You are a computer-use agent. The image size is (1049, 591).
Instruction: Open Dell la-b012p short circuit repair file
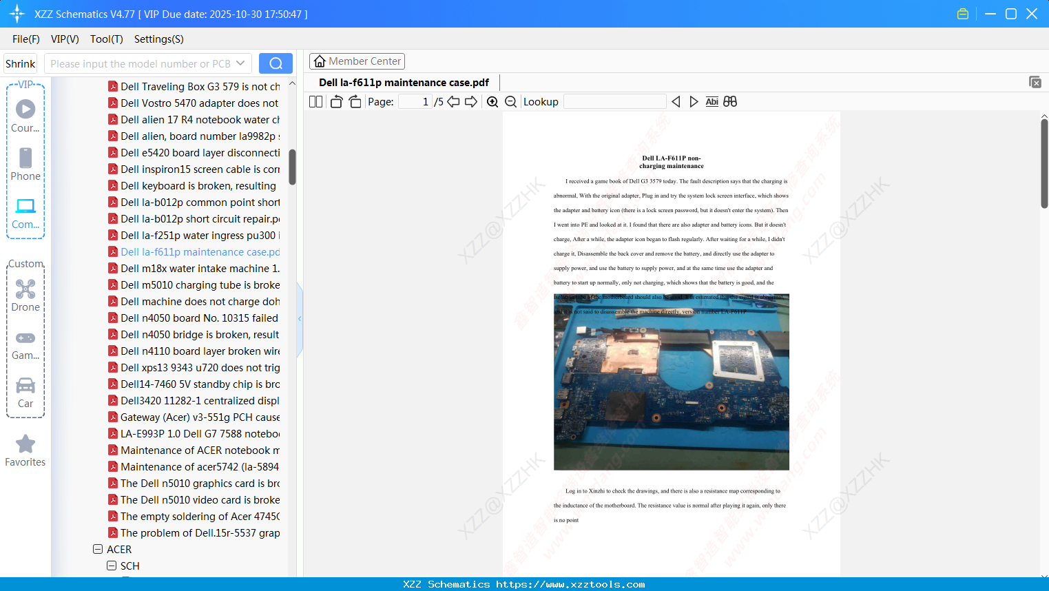pyautogui.click(x=194, y=219)
